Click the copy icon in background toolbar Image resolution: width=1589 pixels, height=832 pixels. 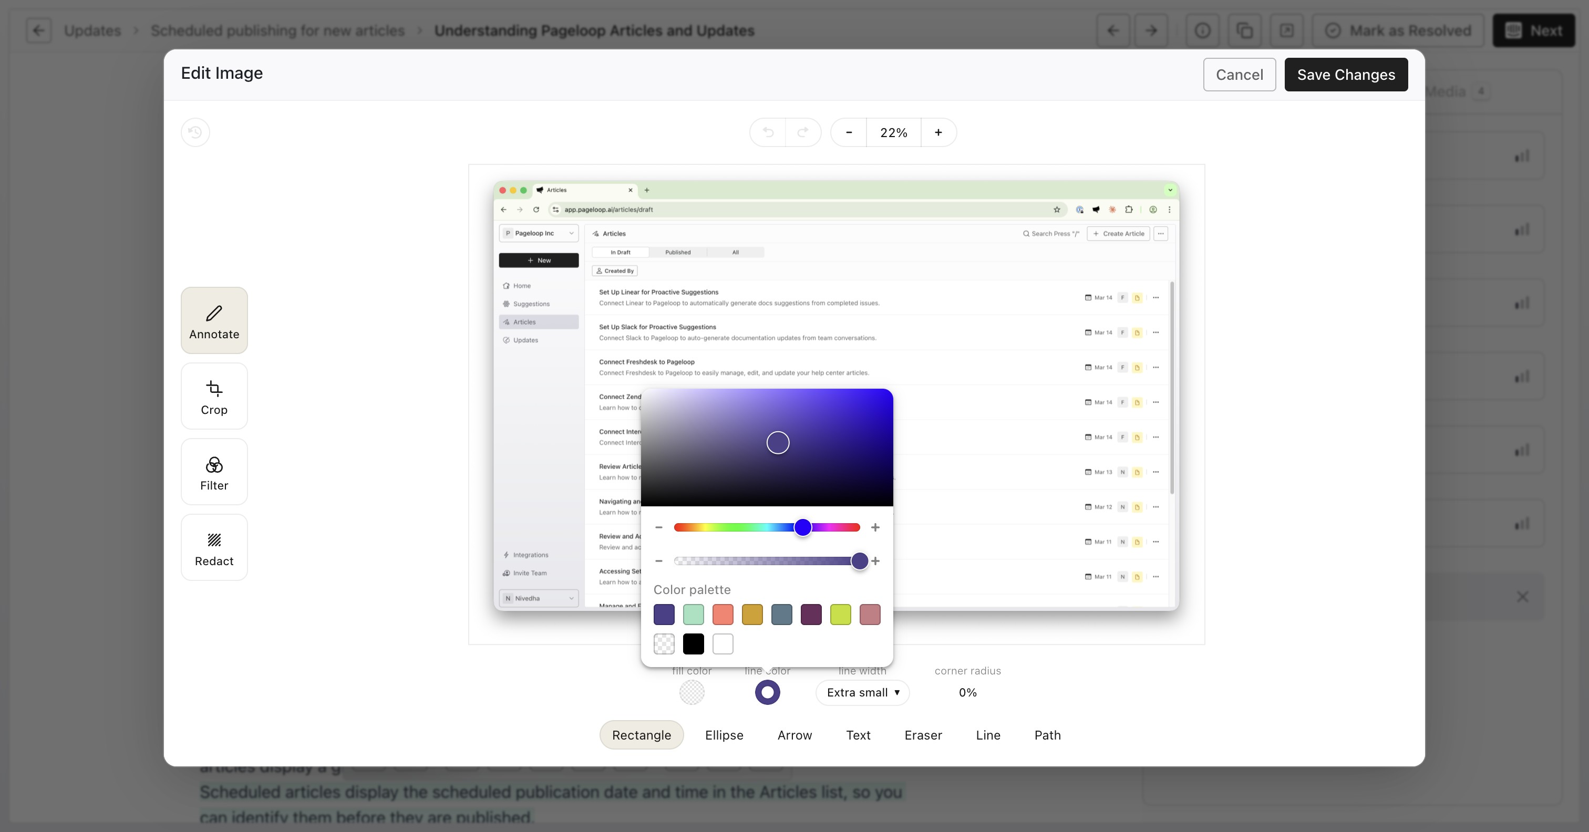pyautogui.click(x=1245, y=30)
